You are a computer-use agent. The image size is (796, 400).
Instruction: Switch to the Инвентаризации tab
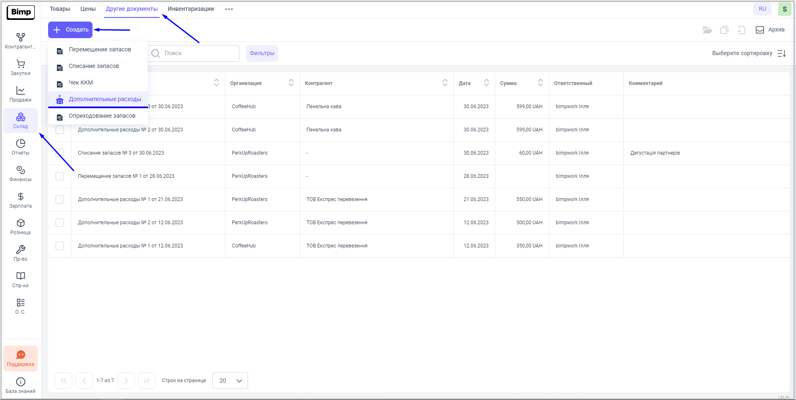pos(190,9)
